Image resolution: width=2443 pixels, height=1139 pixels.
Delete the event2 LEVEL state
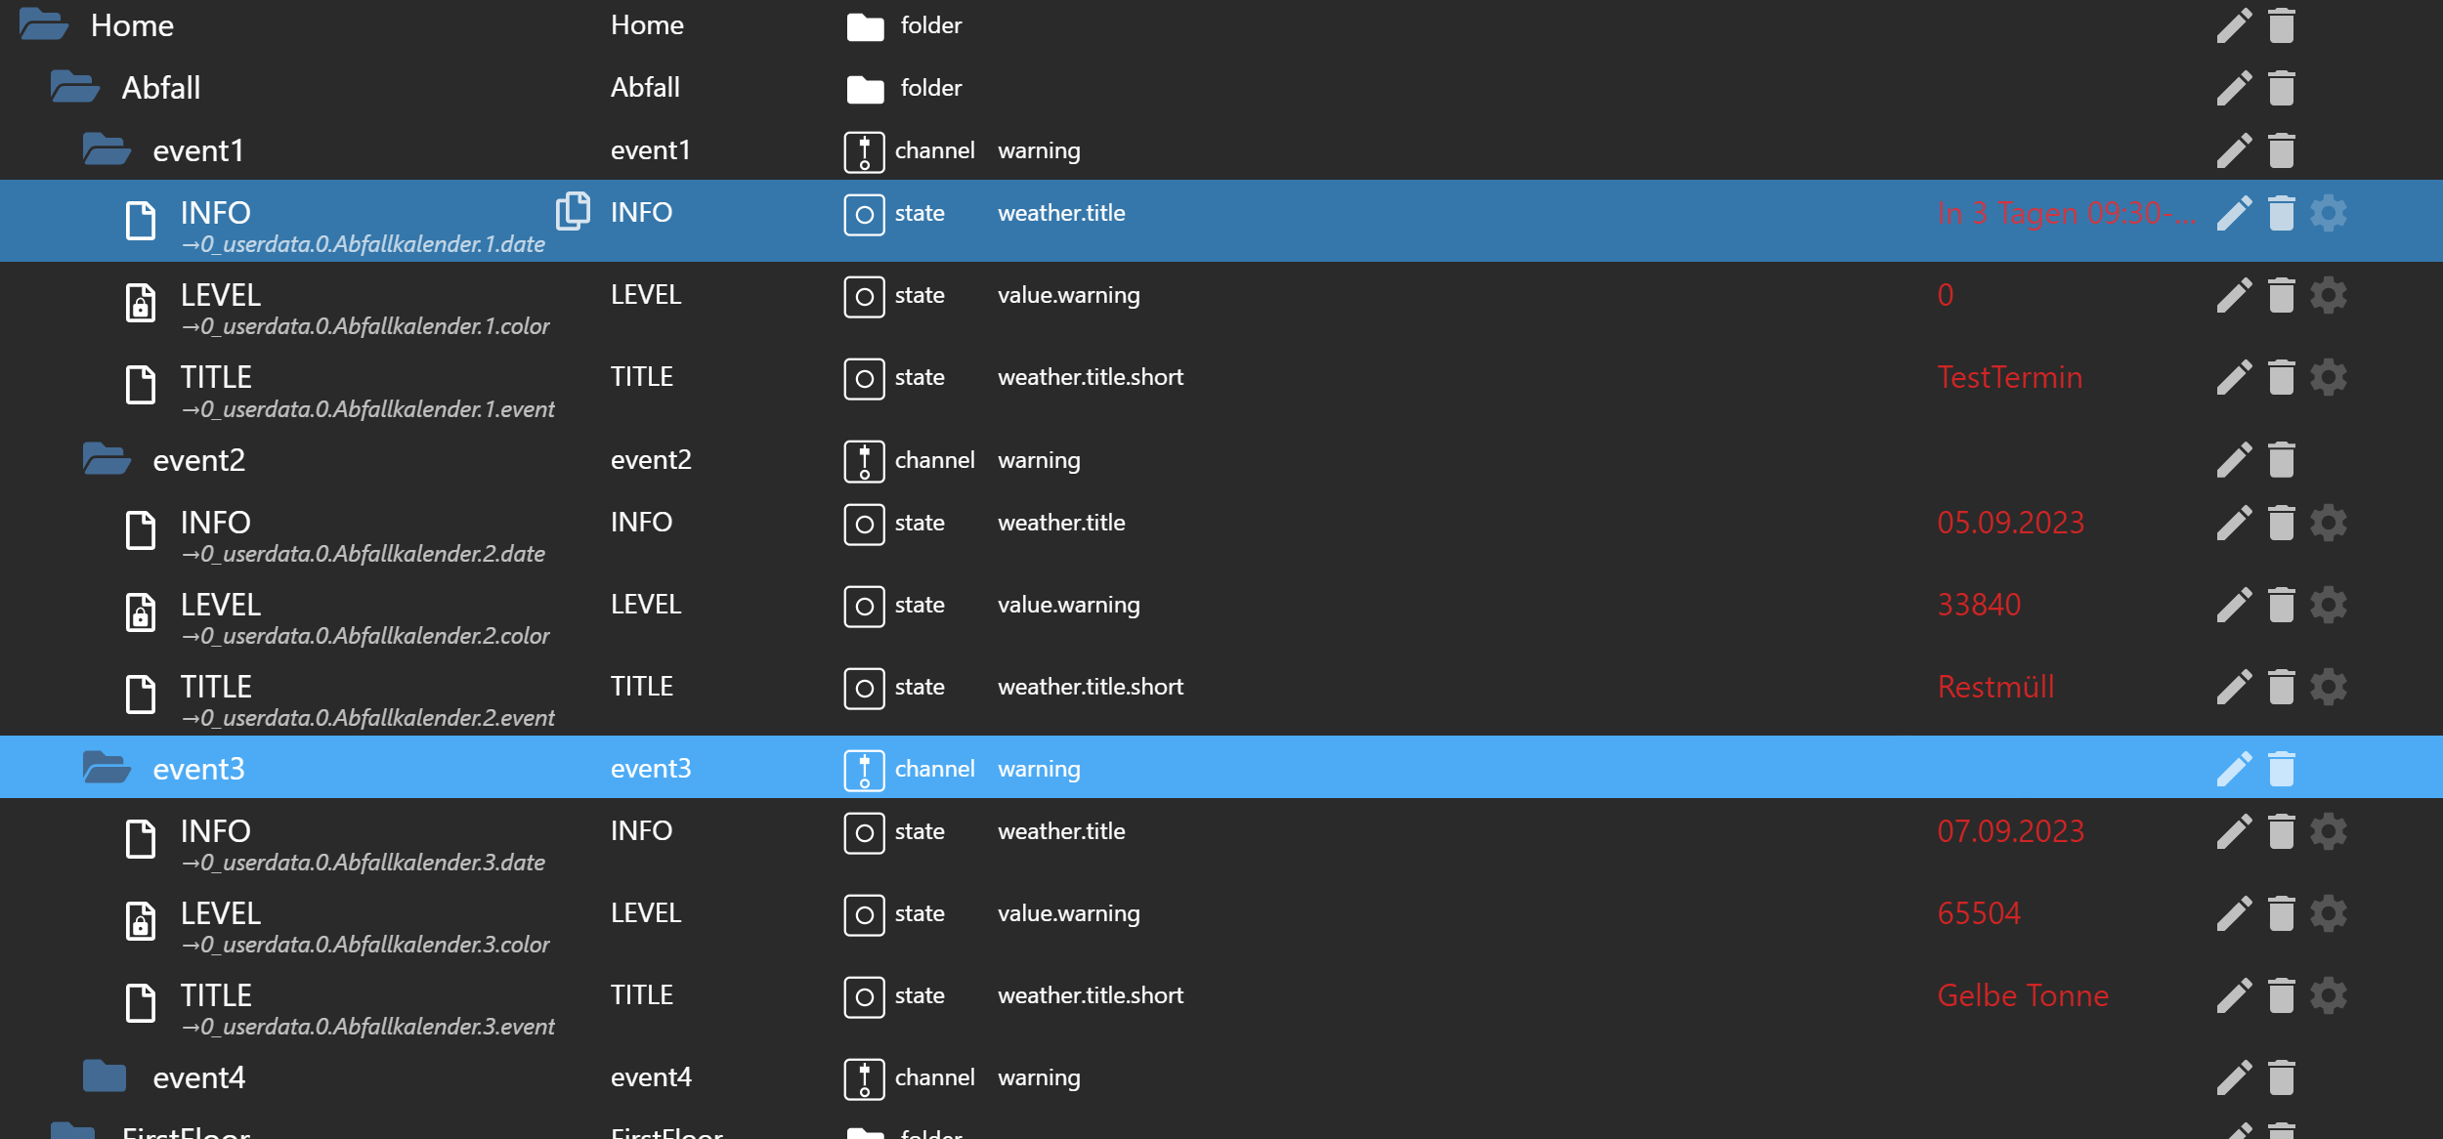[2281, 605]
